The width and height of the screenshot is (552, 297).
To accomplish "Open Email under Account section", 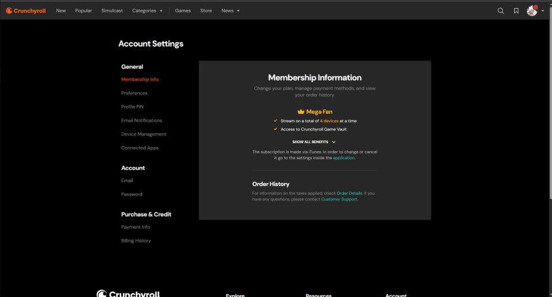I will tap(127, 180).
